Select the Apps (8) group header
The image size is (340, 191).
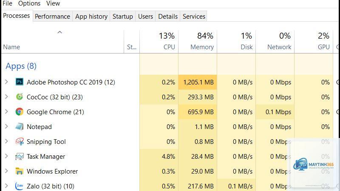pyautogui.click(x=21, y=66)
